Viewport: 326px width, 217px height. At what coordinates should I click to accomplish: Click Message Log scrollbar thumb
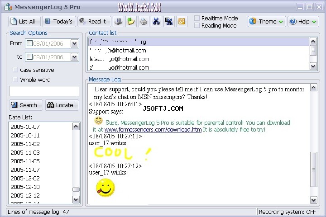(x=314, y=170)
